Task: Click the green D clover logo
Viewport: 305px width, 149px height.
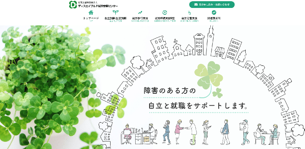Action: pyautogui.click(x=73, y=4)
